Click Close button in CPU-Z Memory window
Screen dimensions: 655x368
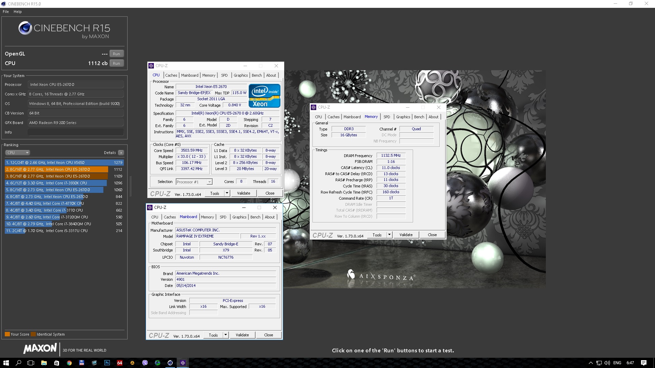(432, 235)
